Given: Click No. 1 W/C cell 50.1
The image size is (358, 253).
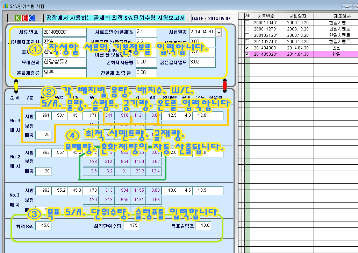Looking at the screenshot, I should tap(59, 116).
